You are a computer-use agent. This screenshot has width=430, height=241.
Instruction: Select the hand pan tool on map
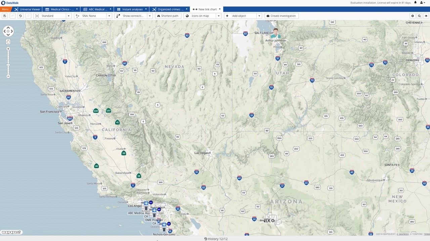click(x=8, y=42)
